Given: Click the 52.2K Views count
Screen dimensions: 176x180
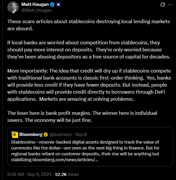Looking at the screenshot, I should (67, 174).
